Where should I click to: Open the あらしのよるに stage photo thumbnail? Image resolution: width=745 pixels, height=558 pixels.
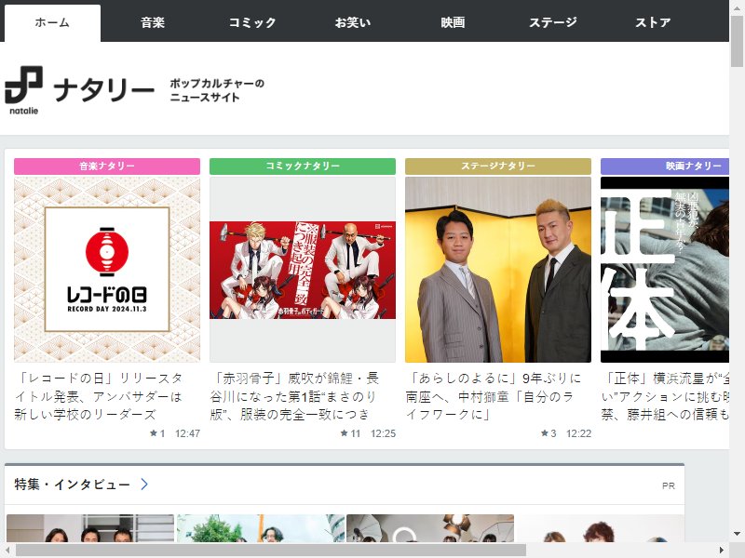pyautogui.click(x=498, y=270)
